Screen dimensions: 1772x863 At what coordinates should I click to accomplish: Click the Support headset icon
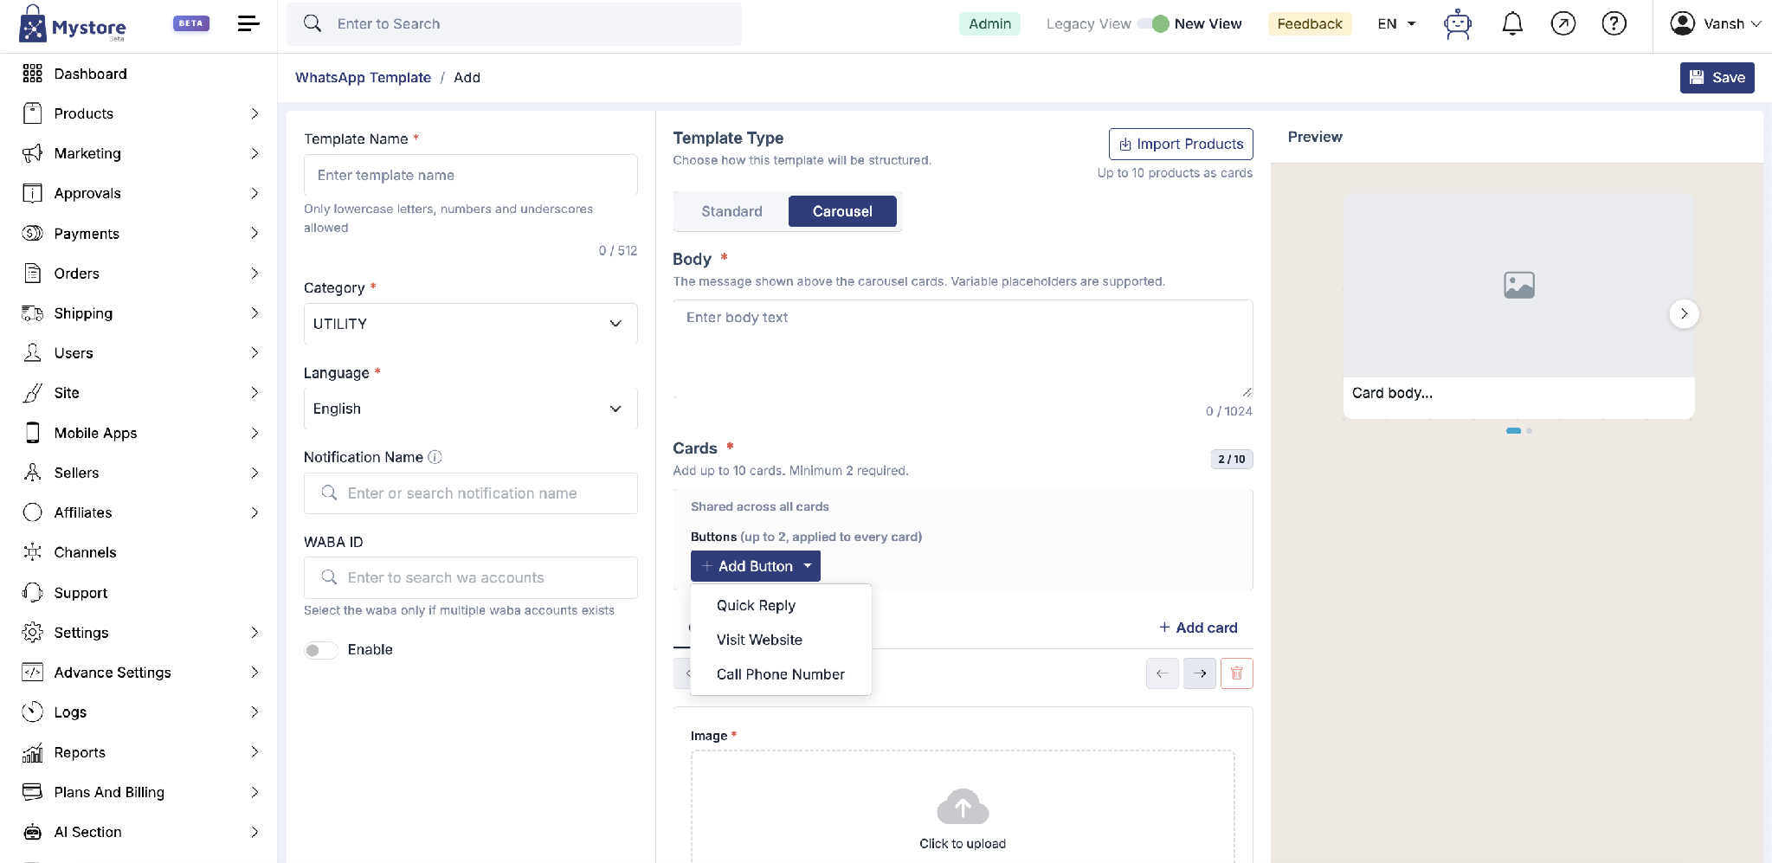(x=32, y=592)
